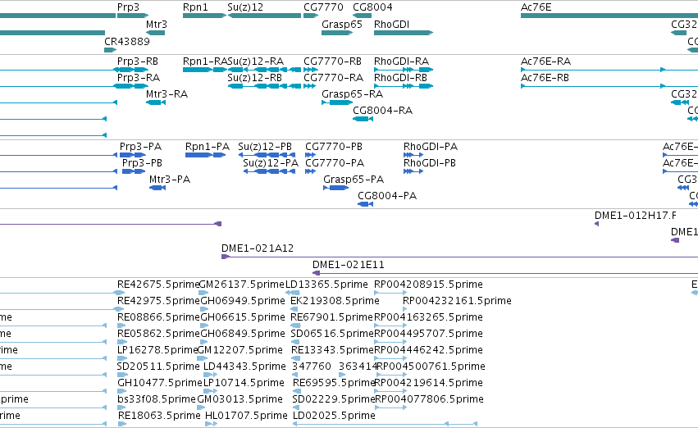698x428 pixels.
Task: Select the 347760 EST feature
Action: [294, 375]
